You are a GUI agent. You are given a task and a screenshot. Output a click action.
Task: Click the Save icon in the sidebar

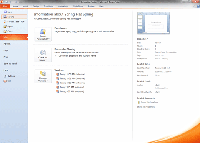5,12
